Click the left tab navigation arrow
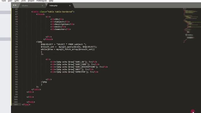 pos(14,5)
